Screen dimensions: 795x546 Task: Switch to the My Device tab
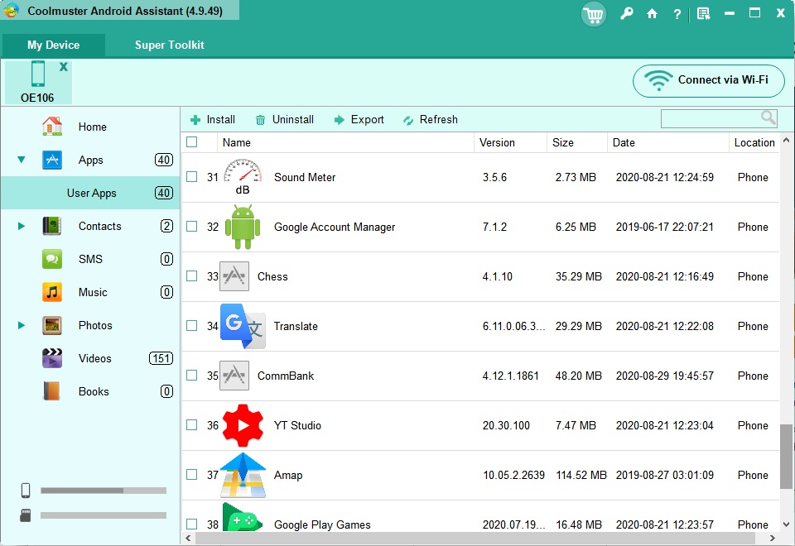click(53, 45)
